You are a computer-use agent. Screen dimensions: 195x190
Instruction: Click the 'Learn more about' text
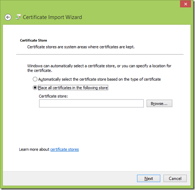click(x=34, y=149)
